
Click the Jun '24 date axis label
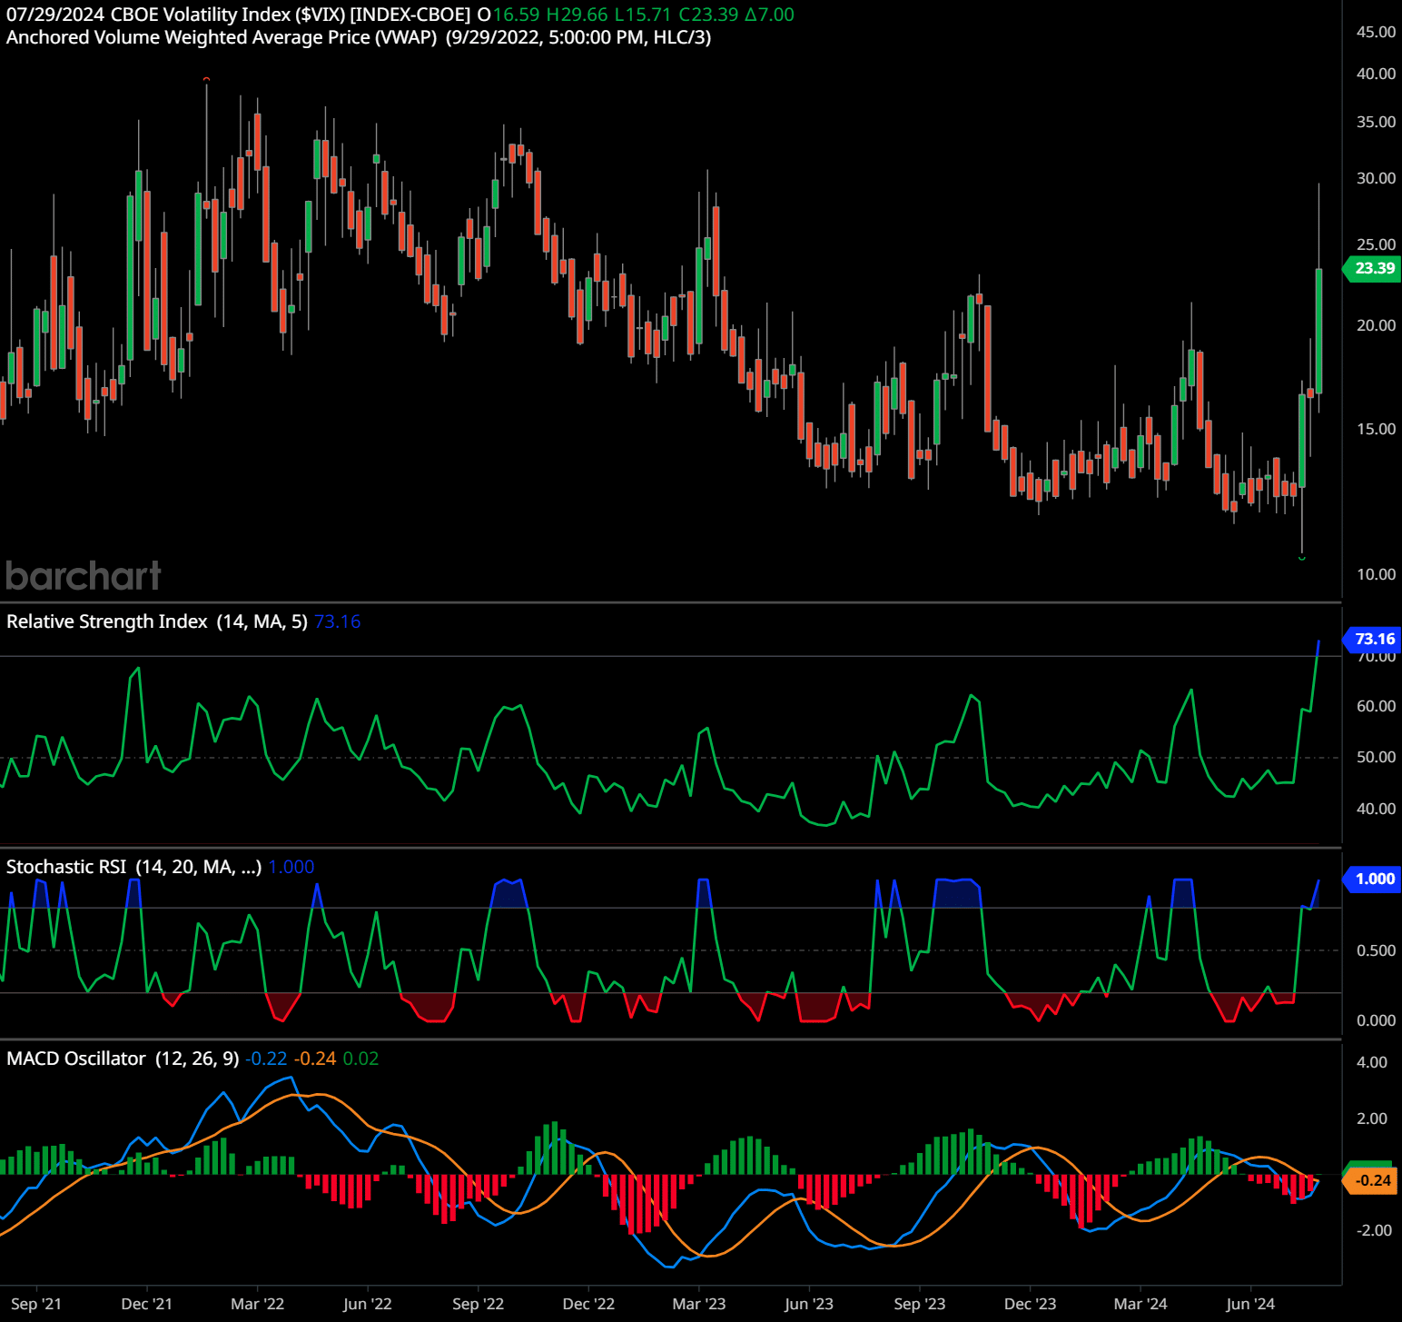click(x=1250, y=1304)
